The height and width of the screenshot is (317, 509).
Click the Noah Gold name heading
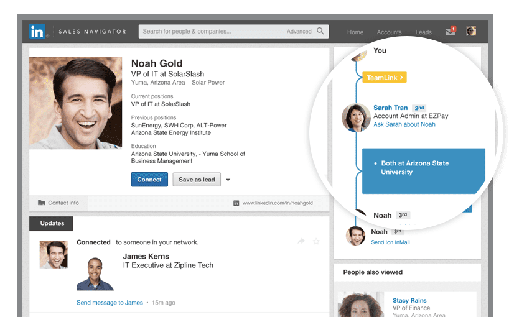pyautogui.click(x=157, y=63)
